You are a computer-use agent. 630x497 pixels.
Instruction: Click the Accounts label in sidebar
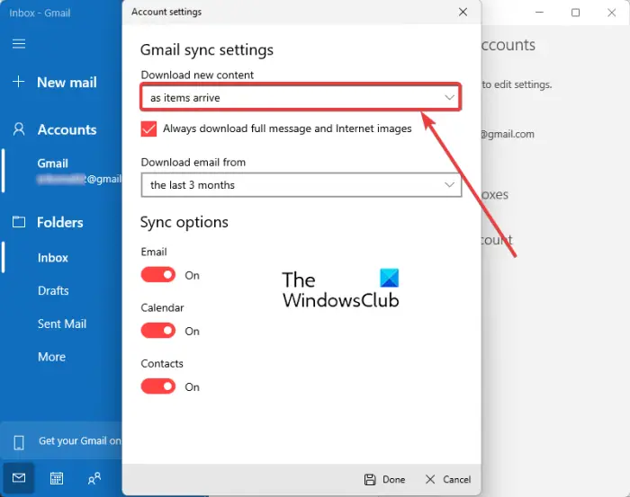(x=67, y=129)
